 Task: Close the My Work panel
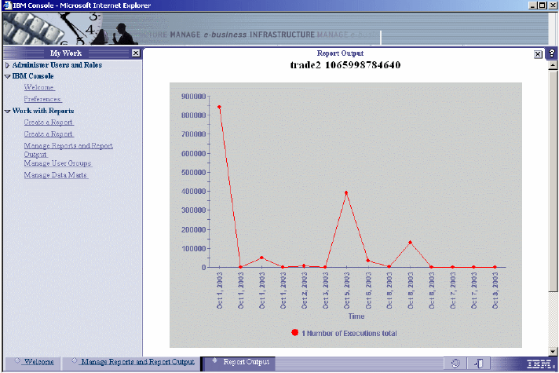tap(136, 53)
